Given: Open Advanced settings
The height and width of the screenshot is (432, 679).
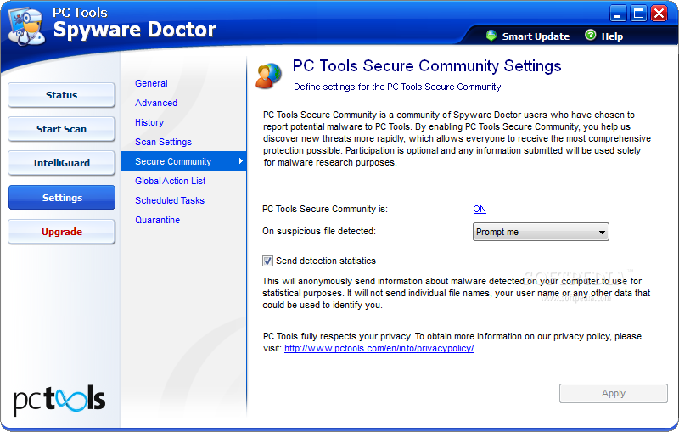Looking at the screenshot, I should tap(156, 103).
